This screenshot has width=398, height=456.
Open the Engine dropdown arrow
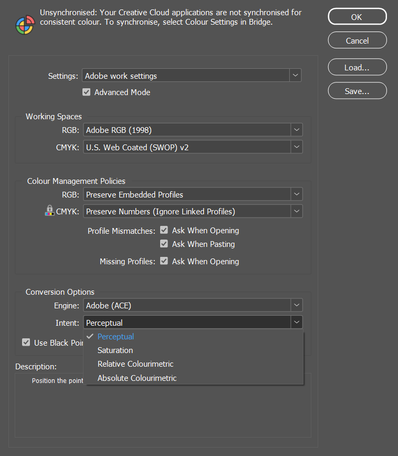tap(297, 305)
